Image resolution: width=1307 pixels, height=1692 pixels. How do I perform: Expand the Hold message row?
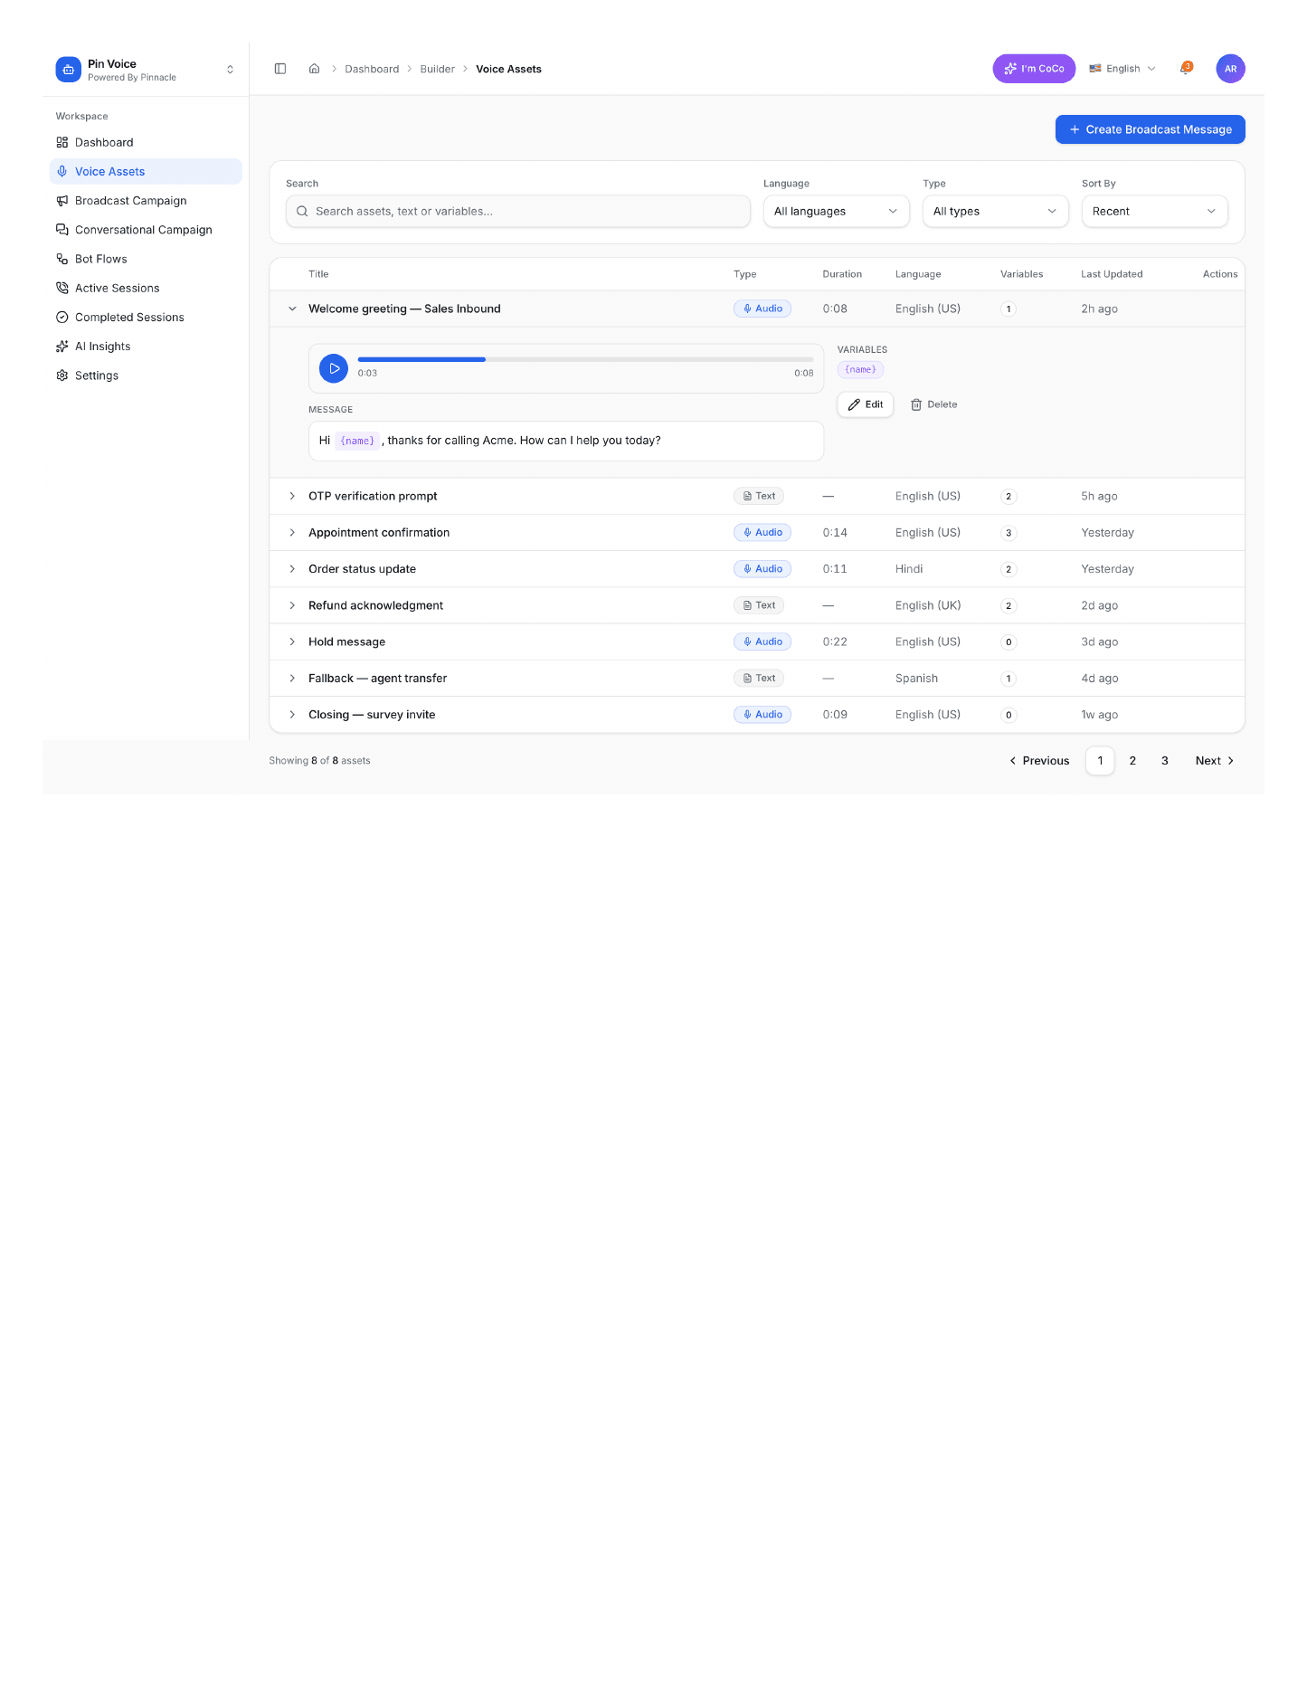click(x=292, y=642)
